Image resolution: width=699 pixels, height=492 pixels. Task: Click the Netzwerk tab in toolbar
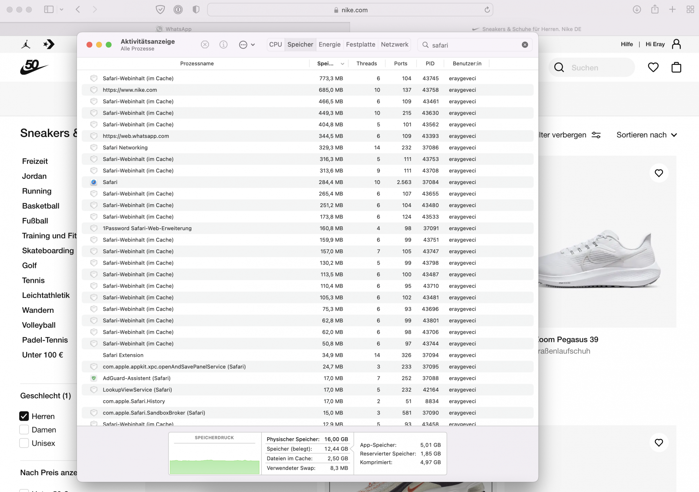pos(394,44)
